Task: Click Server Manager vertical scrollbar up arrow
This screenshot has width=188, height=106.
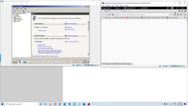Action: point(88,22)
